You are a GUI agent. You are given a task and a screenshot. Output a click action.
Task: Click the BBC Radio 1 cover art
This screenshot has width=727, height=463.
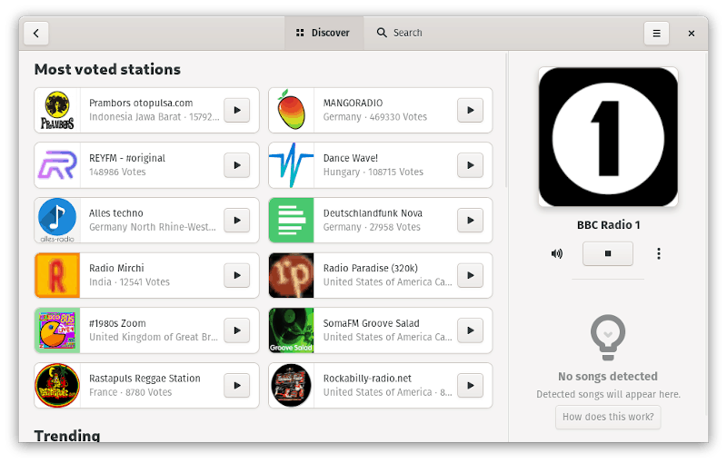coord(608,137)
